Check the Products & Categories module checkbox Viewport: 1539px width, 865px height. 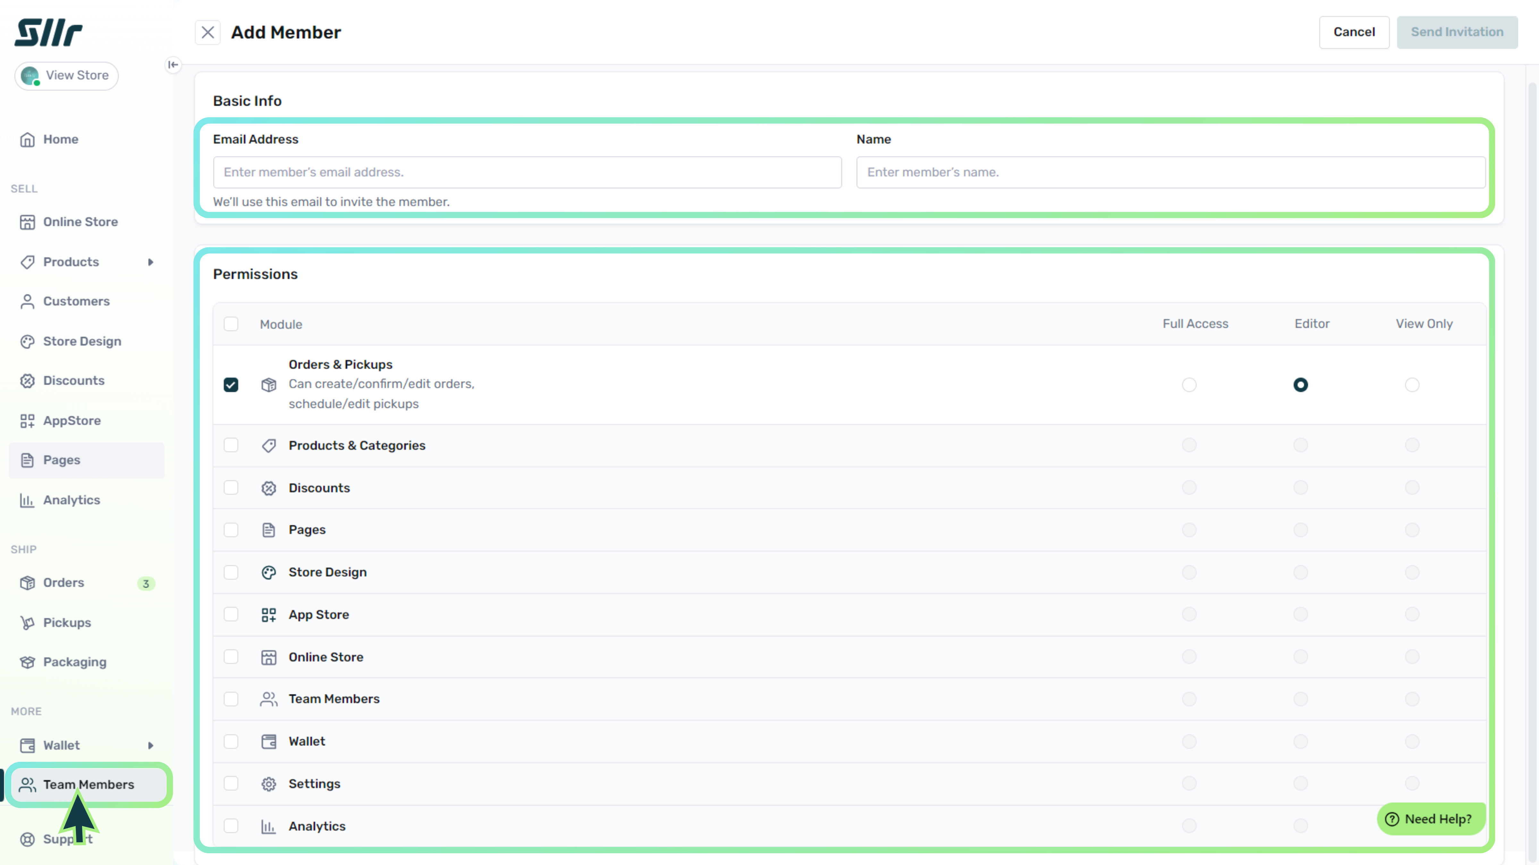[231, 445]
